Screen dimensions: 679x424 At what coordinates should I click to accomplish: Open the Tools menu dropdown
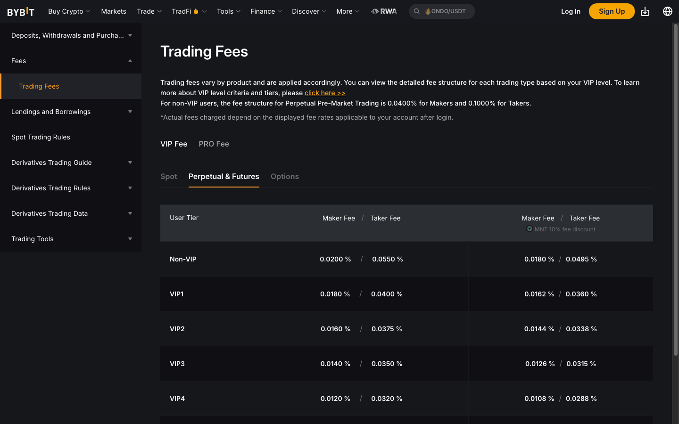coord(229,11)
